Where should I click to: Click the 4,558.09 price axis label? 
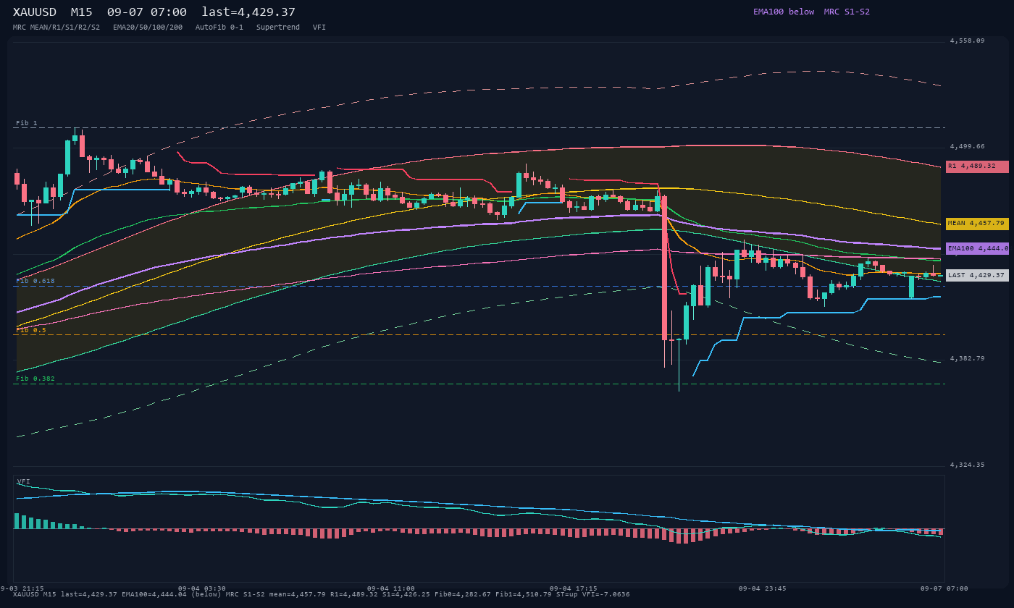pos(968,41)
